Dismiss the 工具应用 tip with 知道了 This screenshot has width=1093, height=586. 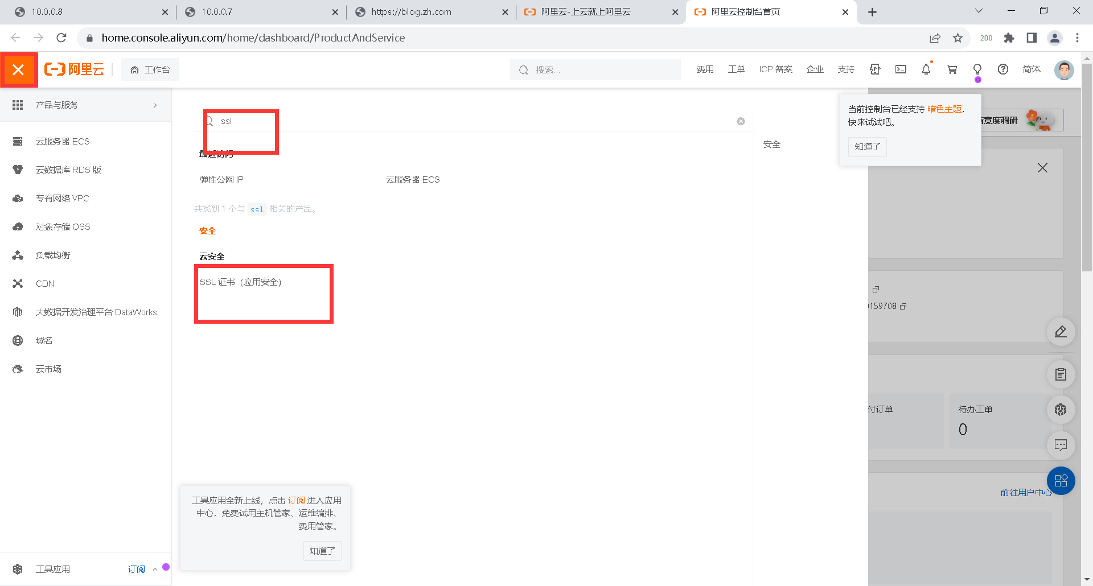tap(322, 551)
